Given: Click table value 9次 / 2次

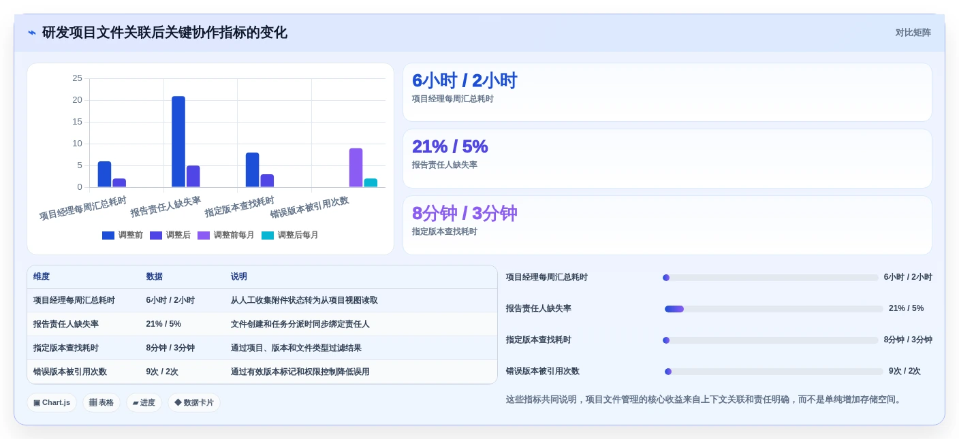Looking at the screenshot, I should 162,372.
